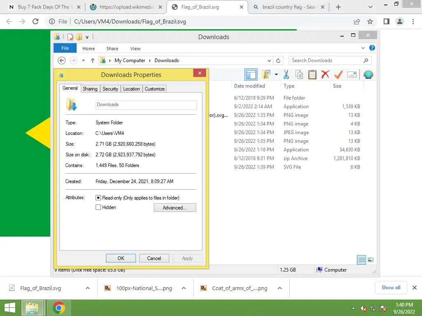This screenshot has width=422, height=316.
Task: Click Explorer Back arrow button
Action: (62, 60)
